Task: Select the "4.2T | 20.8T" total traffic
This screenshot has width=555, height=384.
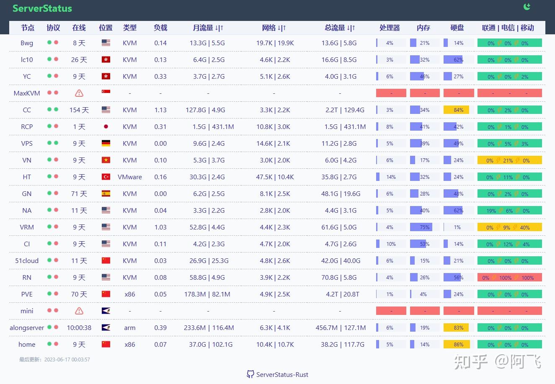Action: point(343,294)
